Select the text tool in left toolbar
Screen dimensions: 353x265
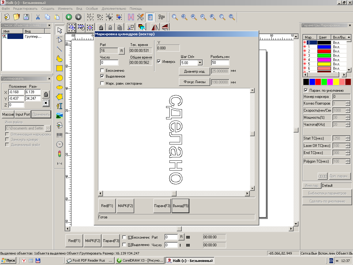coord(59,106)
